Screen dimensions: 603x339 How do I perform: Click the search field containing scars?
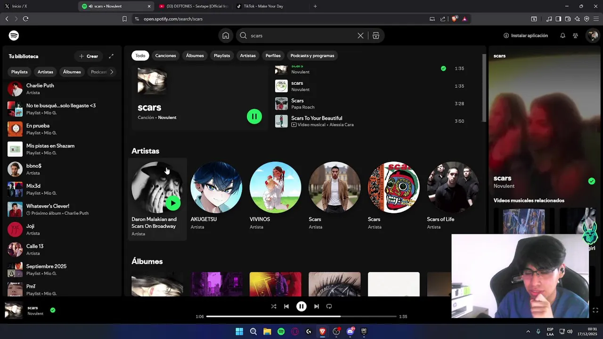point(301,35)
